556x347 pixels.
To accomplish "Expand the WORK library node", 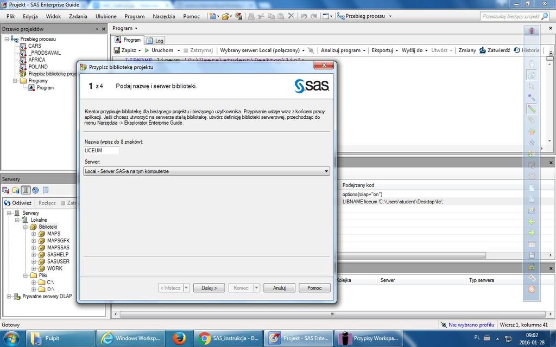I will [x=34, y=268].
